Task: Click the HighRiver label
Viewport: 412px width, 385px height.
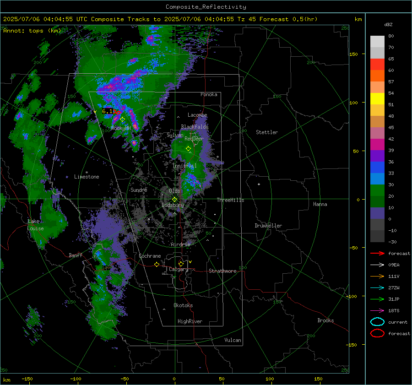Action: click(x=190, y=321)
